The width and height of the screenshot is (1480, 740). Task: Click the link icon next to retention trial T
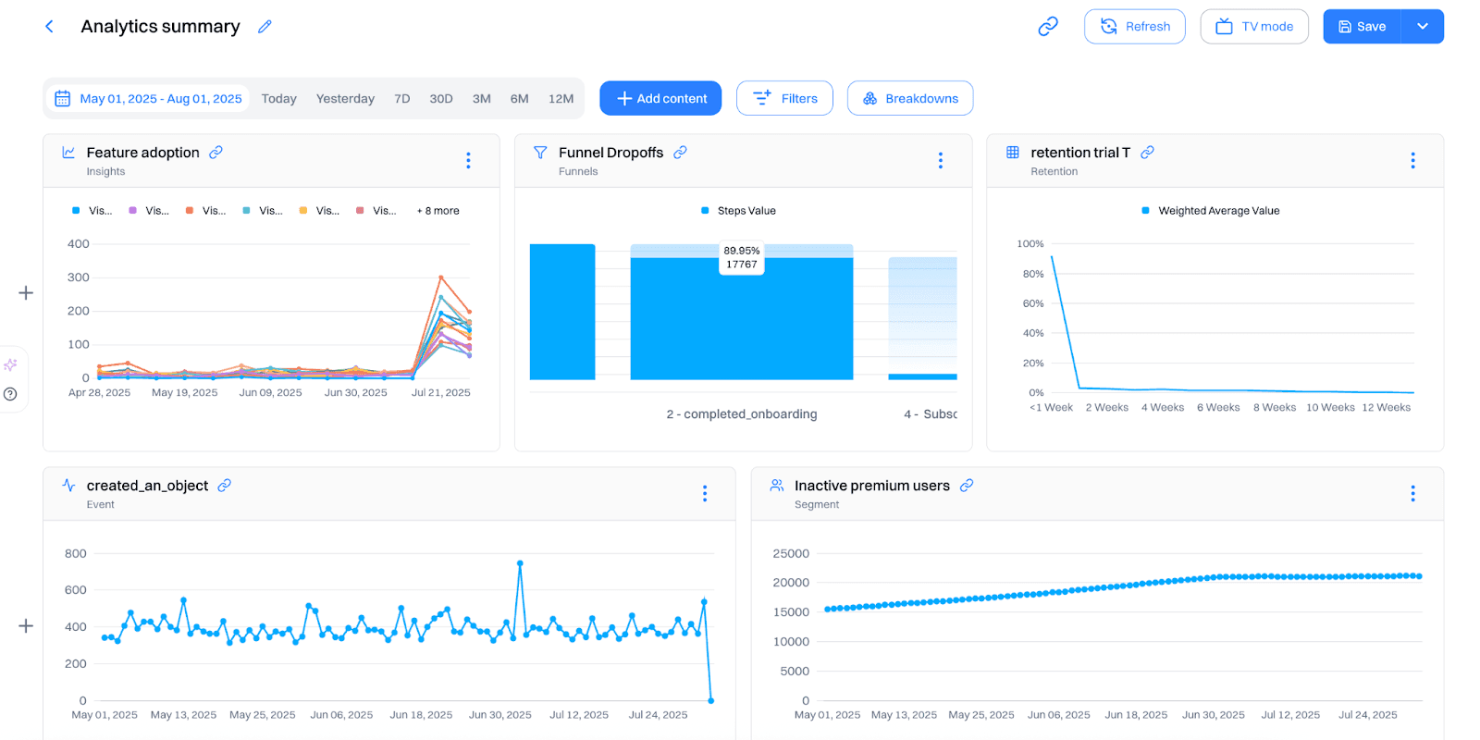[1147, 153]
